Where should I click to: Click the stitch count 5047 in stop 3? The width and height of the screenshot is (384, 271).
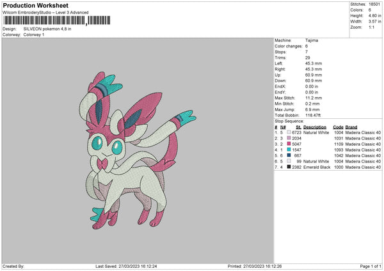[x=296, y=144]
